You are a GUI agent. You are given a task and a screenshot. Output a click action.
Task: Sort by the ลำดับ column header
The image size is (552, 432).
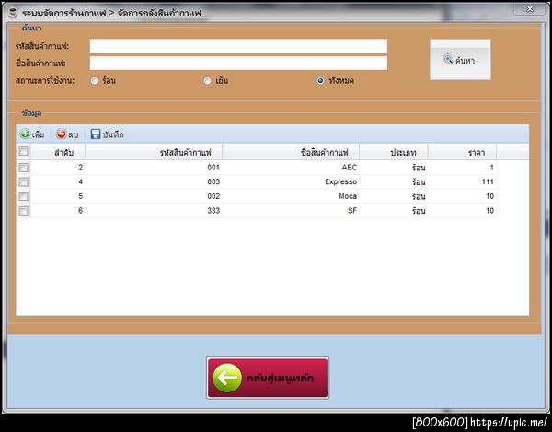pyautogui.click(x=58, y=152)
